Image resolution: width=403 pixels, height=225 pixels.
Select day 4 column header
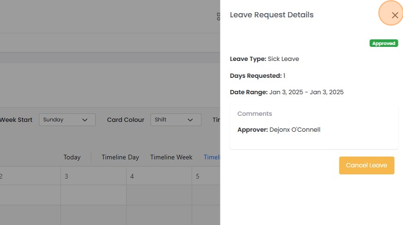[x=132, y=176]
